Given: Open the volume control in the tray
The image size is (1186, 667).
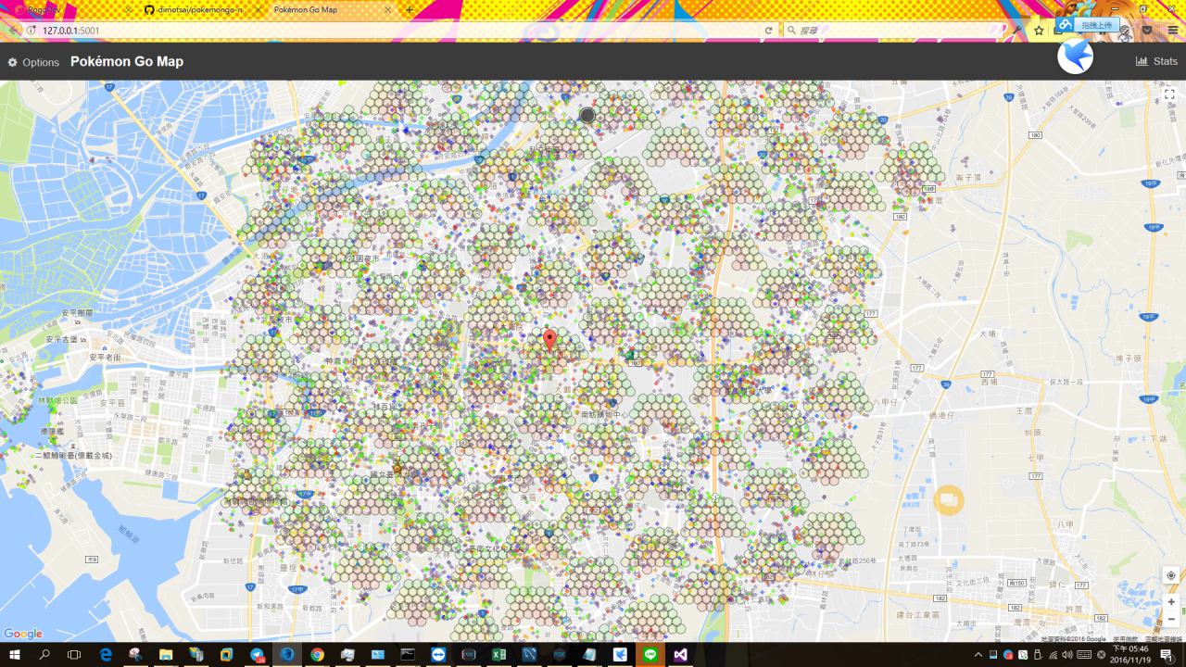Looking at the screenshot, I should (1068, 655).
